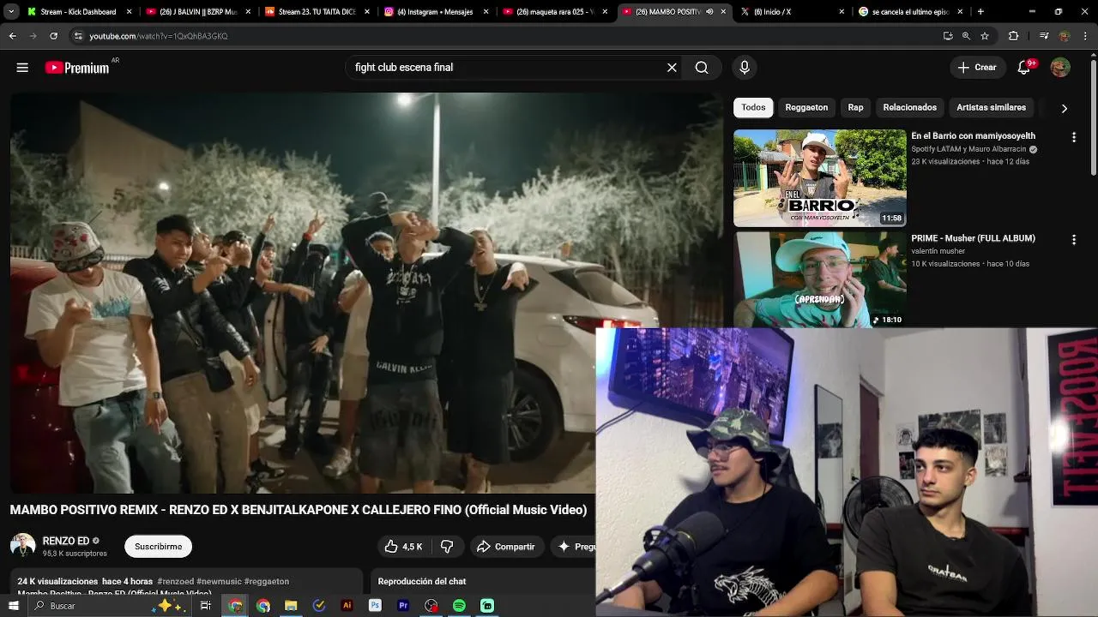Open a new browser tab
This screenshot has height=617, width=1098.
tap(980, 12)
